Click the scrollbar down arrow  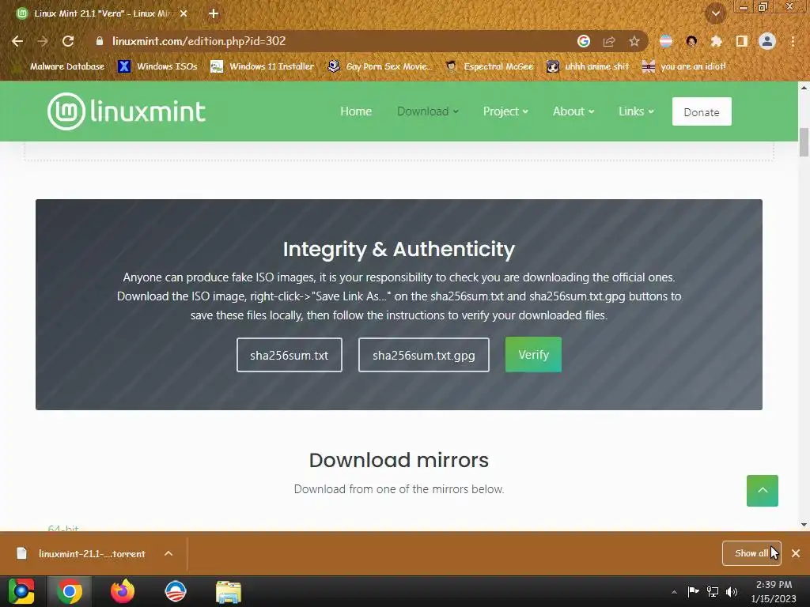point(804,525)
